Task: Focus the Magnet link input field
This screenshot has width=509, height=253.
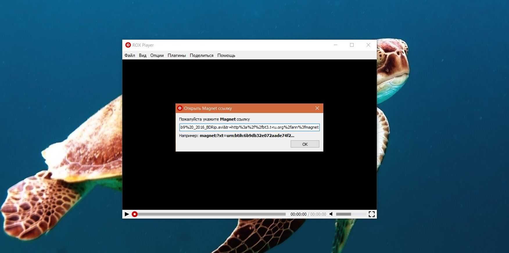Action: pyautogui.click(x=249, y=127)
